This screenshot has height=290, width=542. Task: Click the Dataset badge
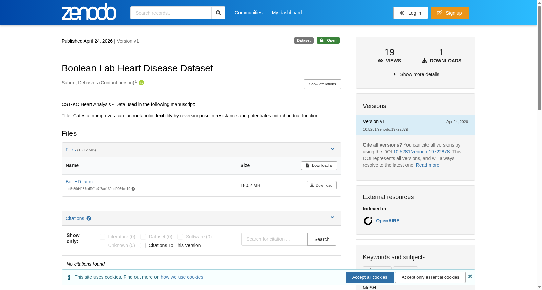(304, 40)
